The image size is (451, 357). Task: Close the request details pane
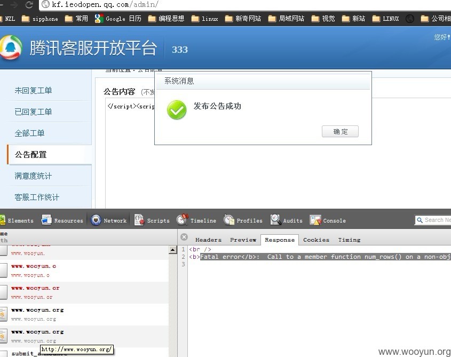pyautogui.click(x=184, y=237)
